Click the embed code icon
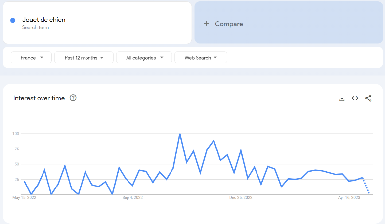The image size is (385, 224). (x=355, y=98)
